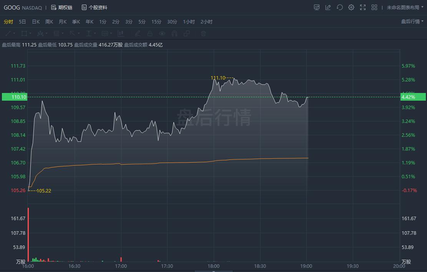This screenshot has width=427, height=272.
Task: Open the drawing edit pencil icon
Action: click(328, 7)
